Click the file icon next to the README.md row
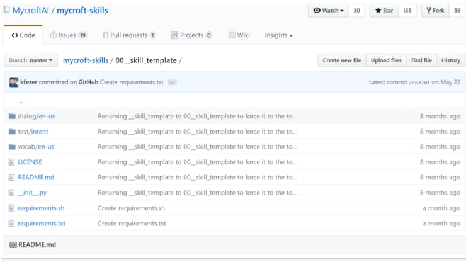Screen dimensions: 466x262 coord(11,178)
